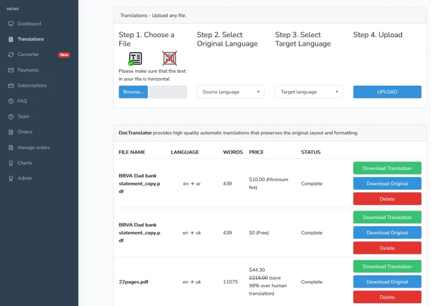Open the Target language dropdown
Screen dimensions: 431x306
click(309, 92)
